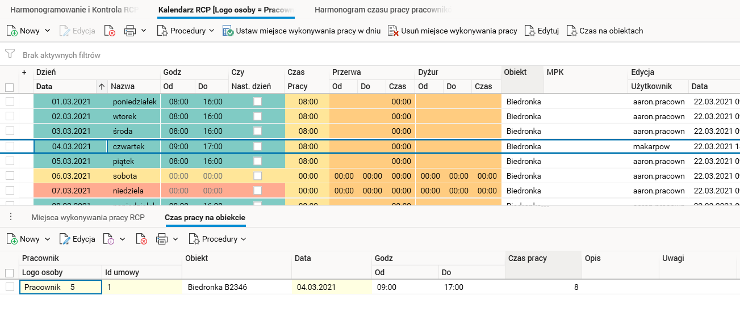Click the lower Procedury button
The image size is (740, 312).
(x=218, y=239)
